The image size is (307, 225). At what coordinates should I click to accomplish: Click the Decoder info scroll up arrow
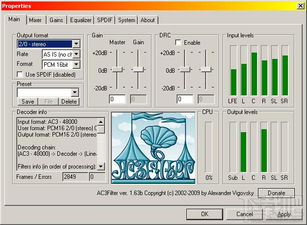click(x=101, y=122)
